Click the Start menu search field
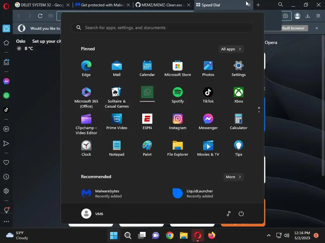The height and width of the screenshot is (243, 325). click(x=162, y=28)
